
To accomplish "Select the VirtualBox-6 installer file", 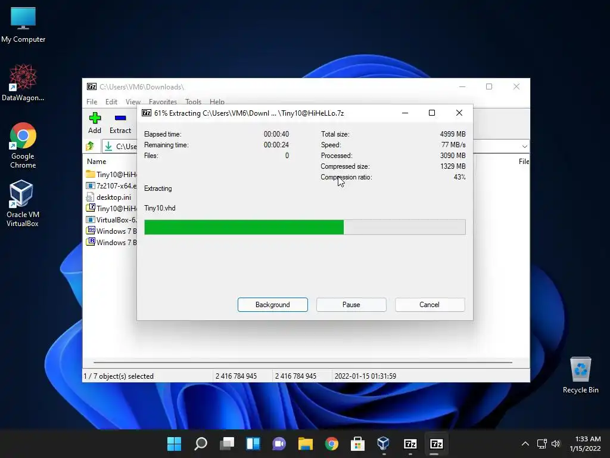I will click(x=111, y=219).
